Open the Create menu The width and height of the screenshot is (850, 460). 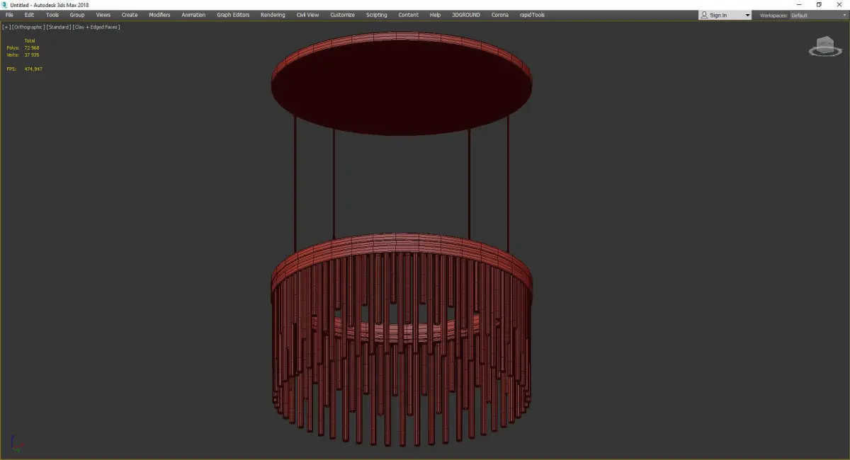(x=130, y=15)
